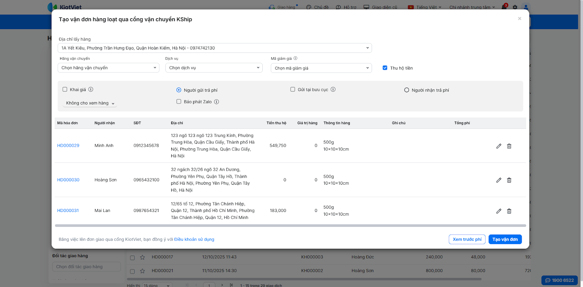Expand the Chọn dịch vụ dropdown

(x=214, y=68)
